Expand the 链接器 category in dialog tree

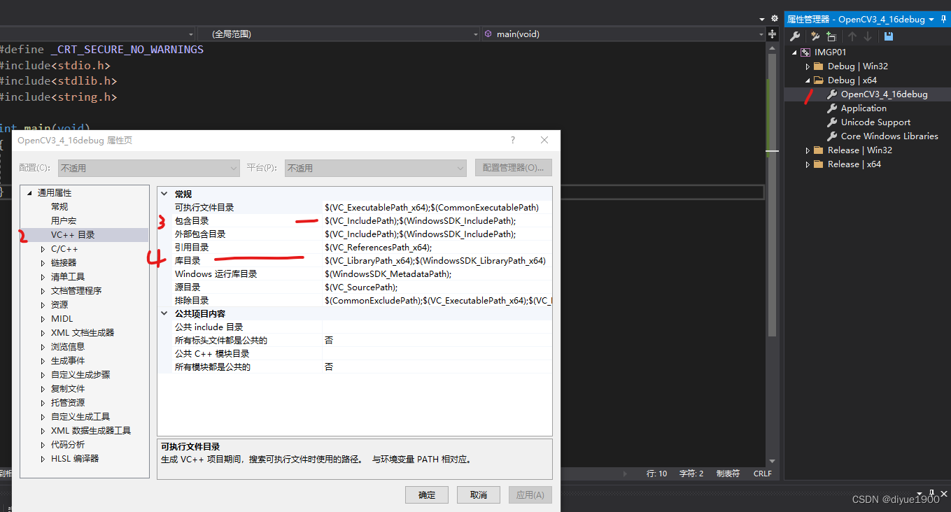point(43,263)
